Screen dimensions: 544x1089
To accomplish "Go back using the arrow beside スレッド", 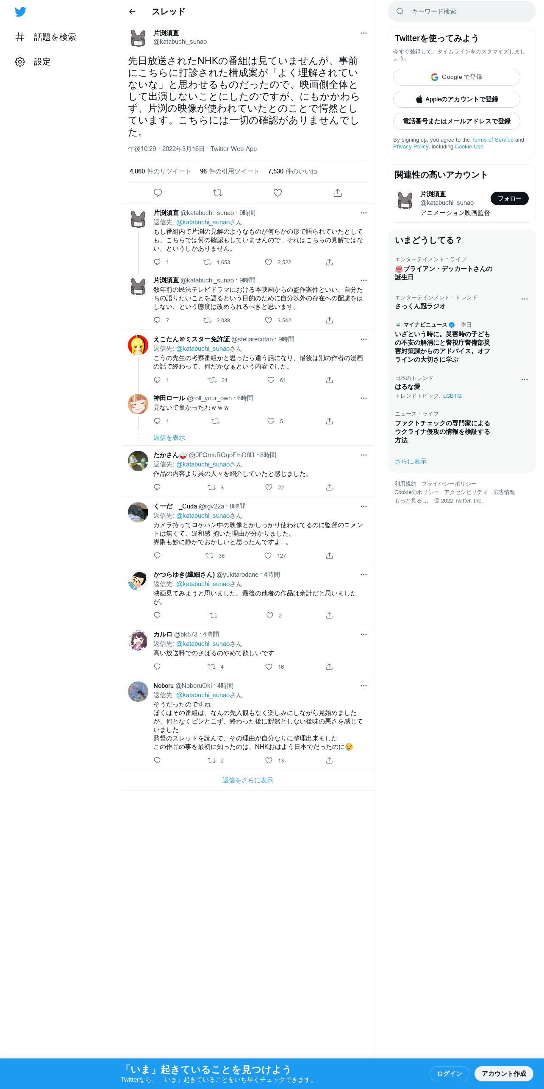I will click(132, 11).
